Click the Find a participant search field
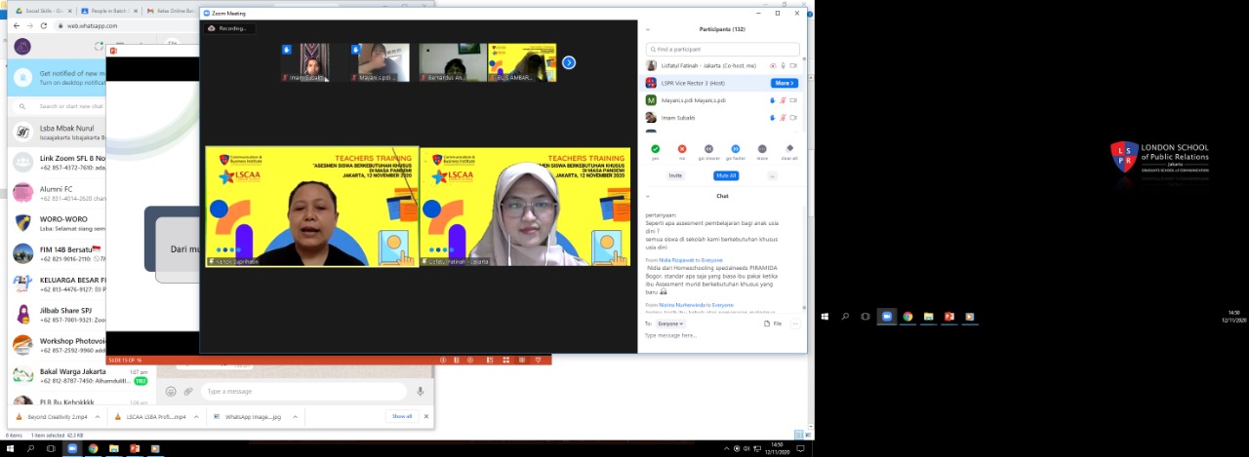The height and width of the screenshot is (457, 1249). tap(722, 49)
